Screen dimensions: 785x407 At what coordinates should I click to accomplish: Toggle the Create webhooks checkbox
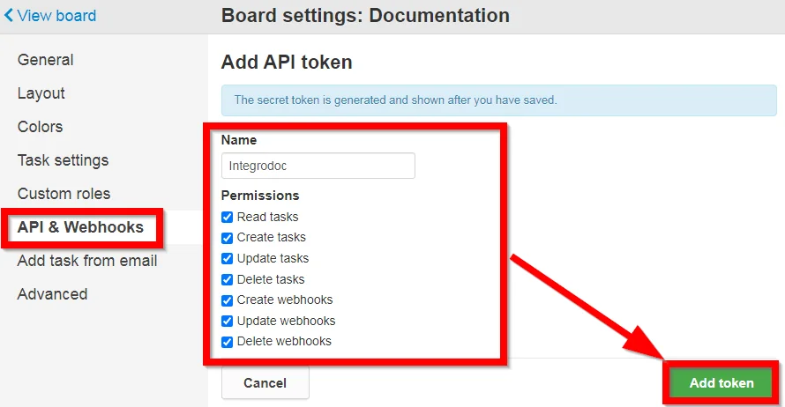coord(227,300)
